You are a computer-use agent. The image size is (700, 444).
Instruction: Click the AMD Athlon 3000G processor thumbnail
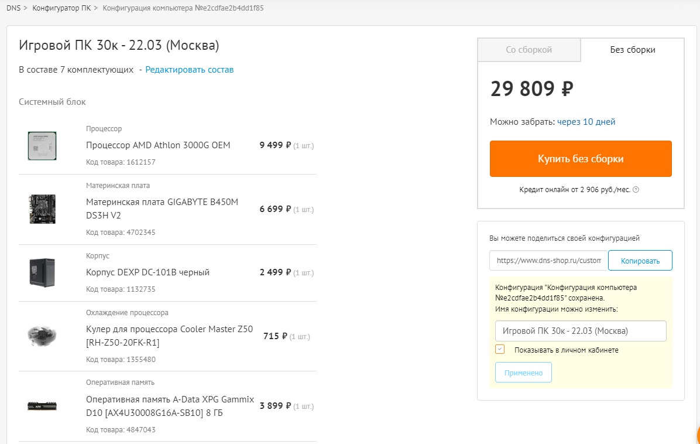42,146
